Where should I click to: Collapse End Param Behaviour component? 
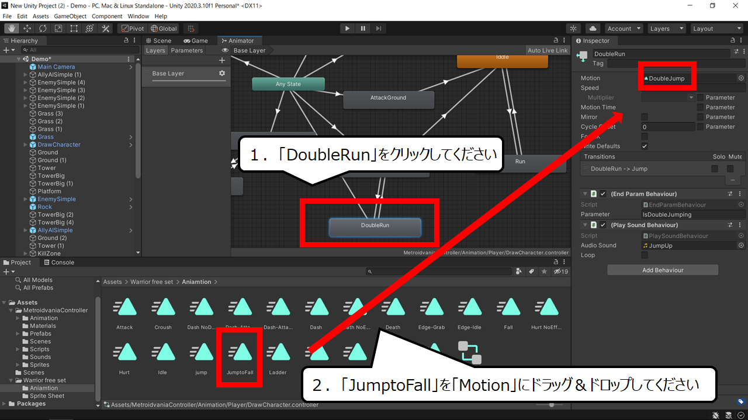point(585,194)
